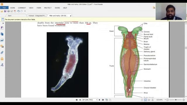
Task: Open the PROTECT ribbon tab
Action: pyautogui.click(x=48, y=8)
